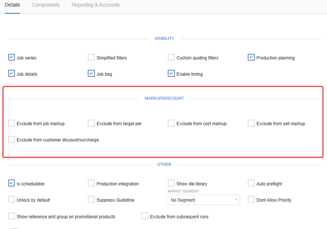Screen dimensions: 327x229
Task: Check Show die library option
Action: [171, 183]
